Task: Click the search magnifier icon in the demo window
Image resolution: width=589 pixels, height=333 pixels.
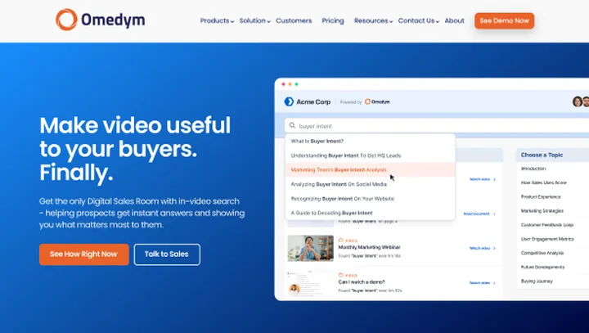Action: 292,125
